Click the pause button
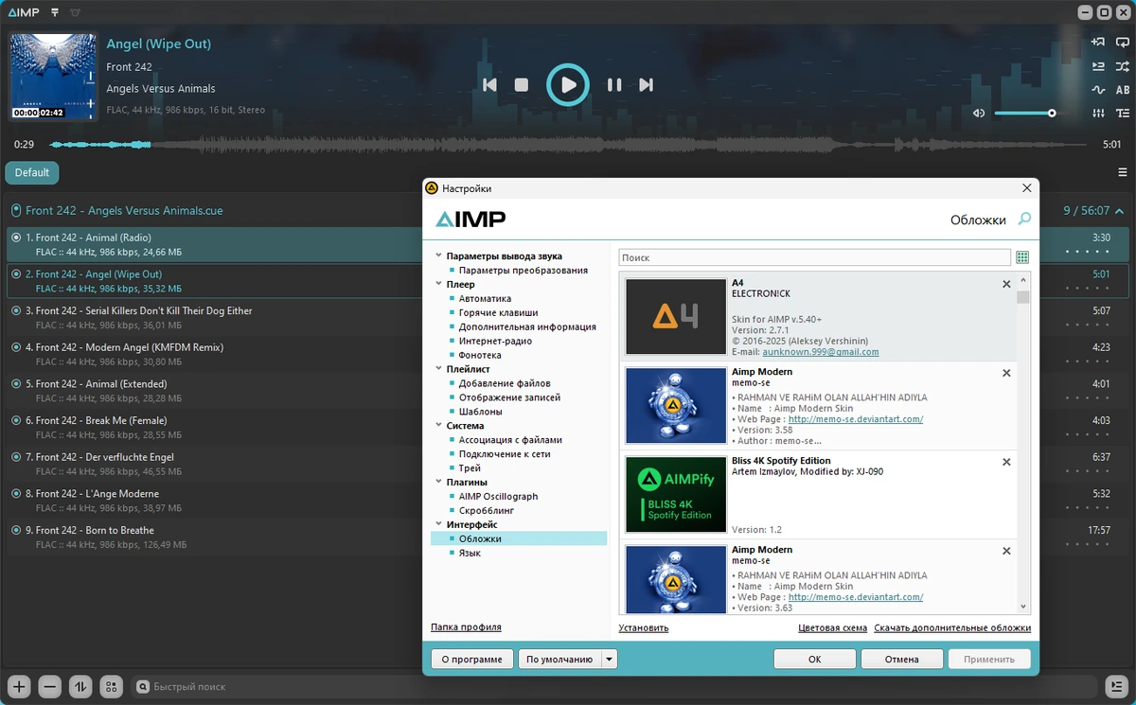This screenshot has height=705, width=1136. click(614, 85)
